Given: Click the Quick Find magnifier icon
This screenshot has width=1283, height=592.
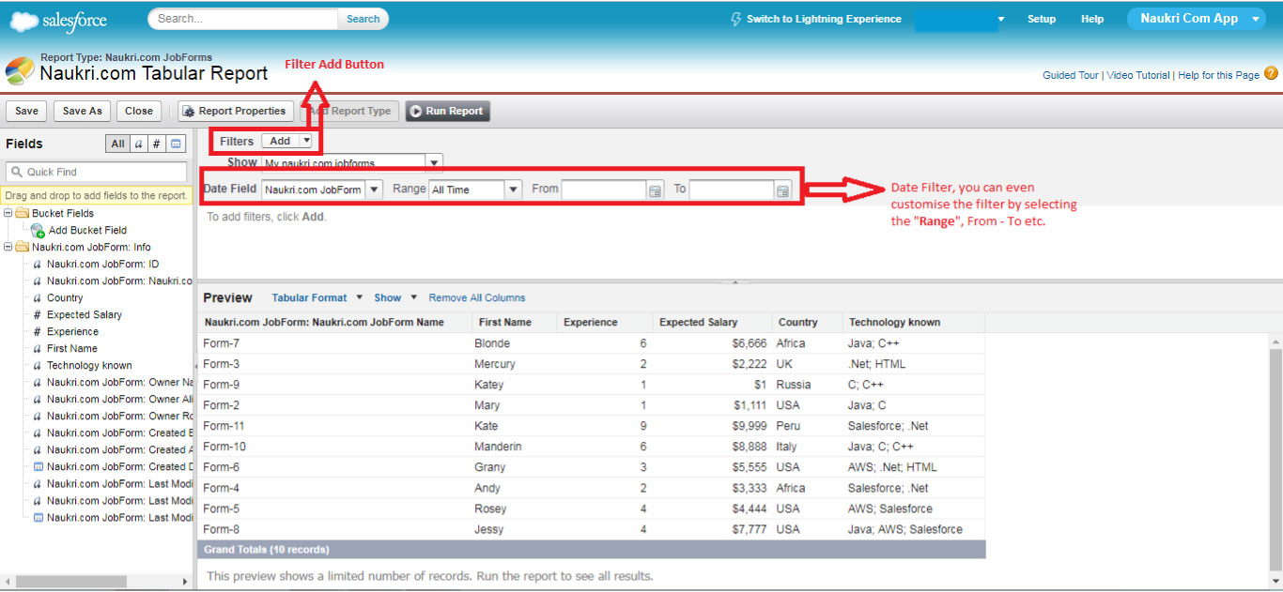Looking at the screenshot, I should (16, 172).
